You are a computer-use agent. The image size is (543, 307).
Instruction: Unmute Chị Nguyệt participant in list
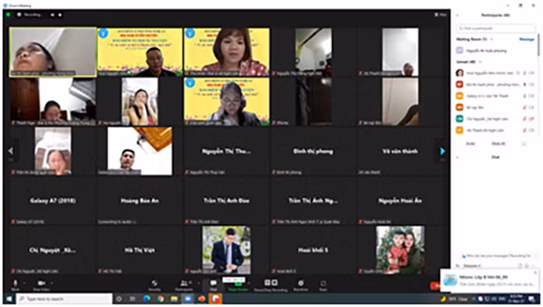pos(524,119)
